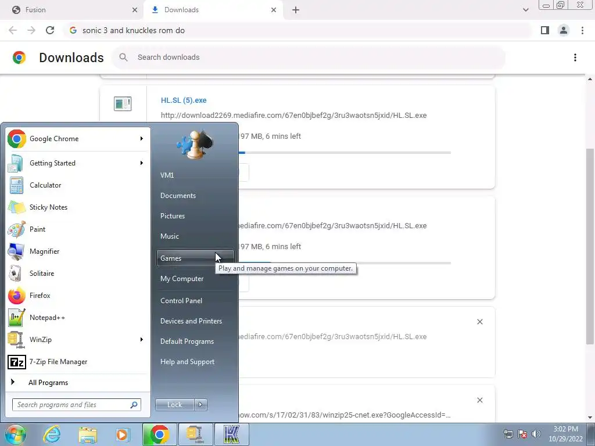Expand WinZip jump list arrow
Viewport: 595px width, 446px height.
point(142,339)
